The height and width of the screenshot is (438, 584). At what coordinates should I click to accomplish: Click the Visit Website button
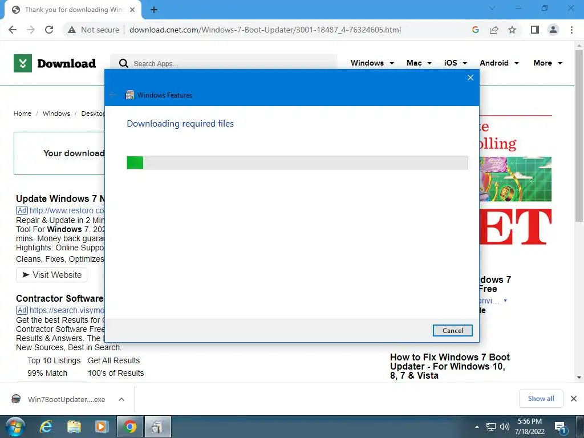[x=51, y=275]
